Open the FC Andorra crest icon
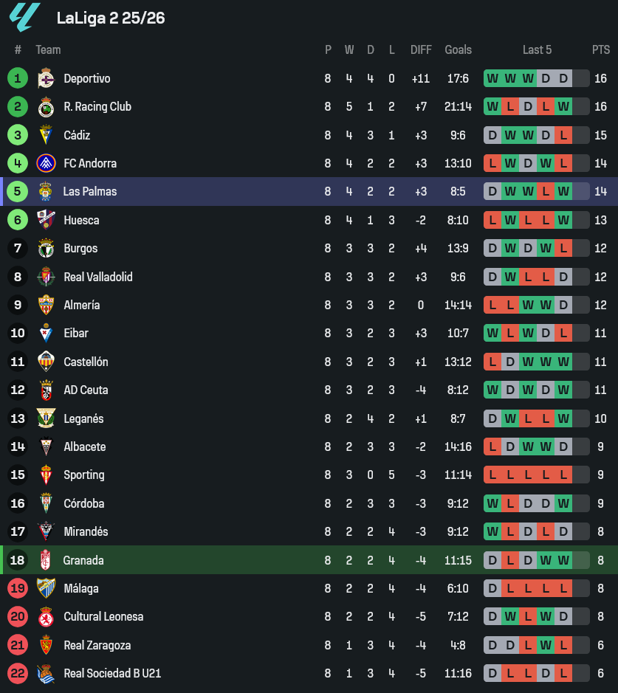Screen dimensions: 618x693 47,163
